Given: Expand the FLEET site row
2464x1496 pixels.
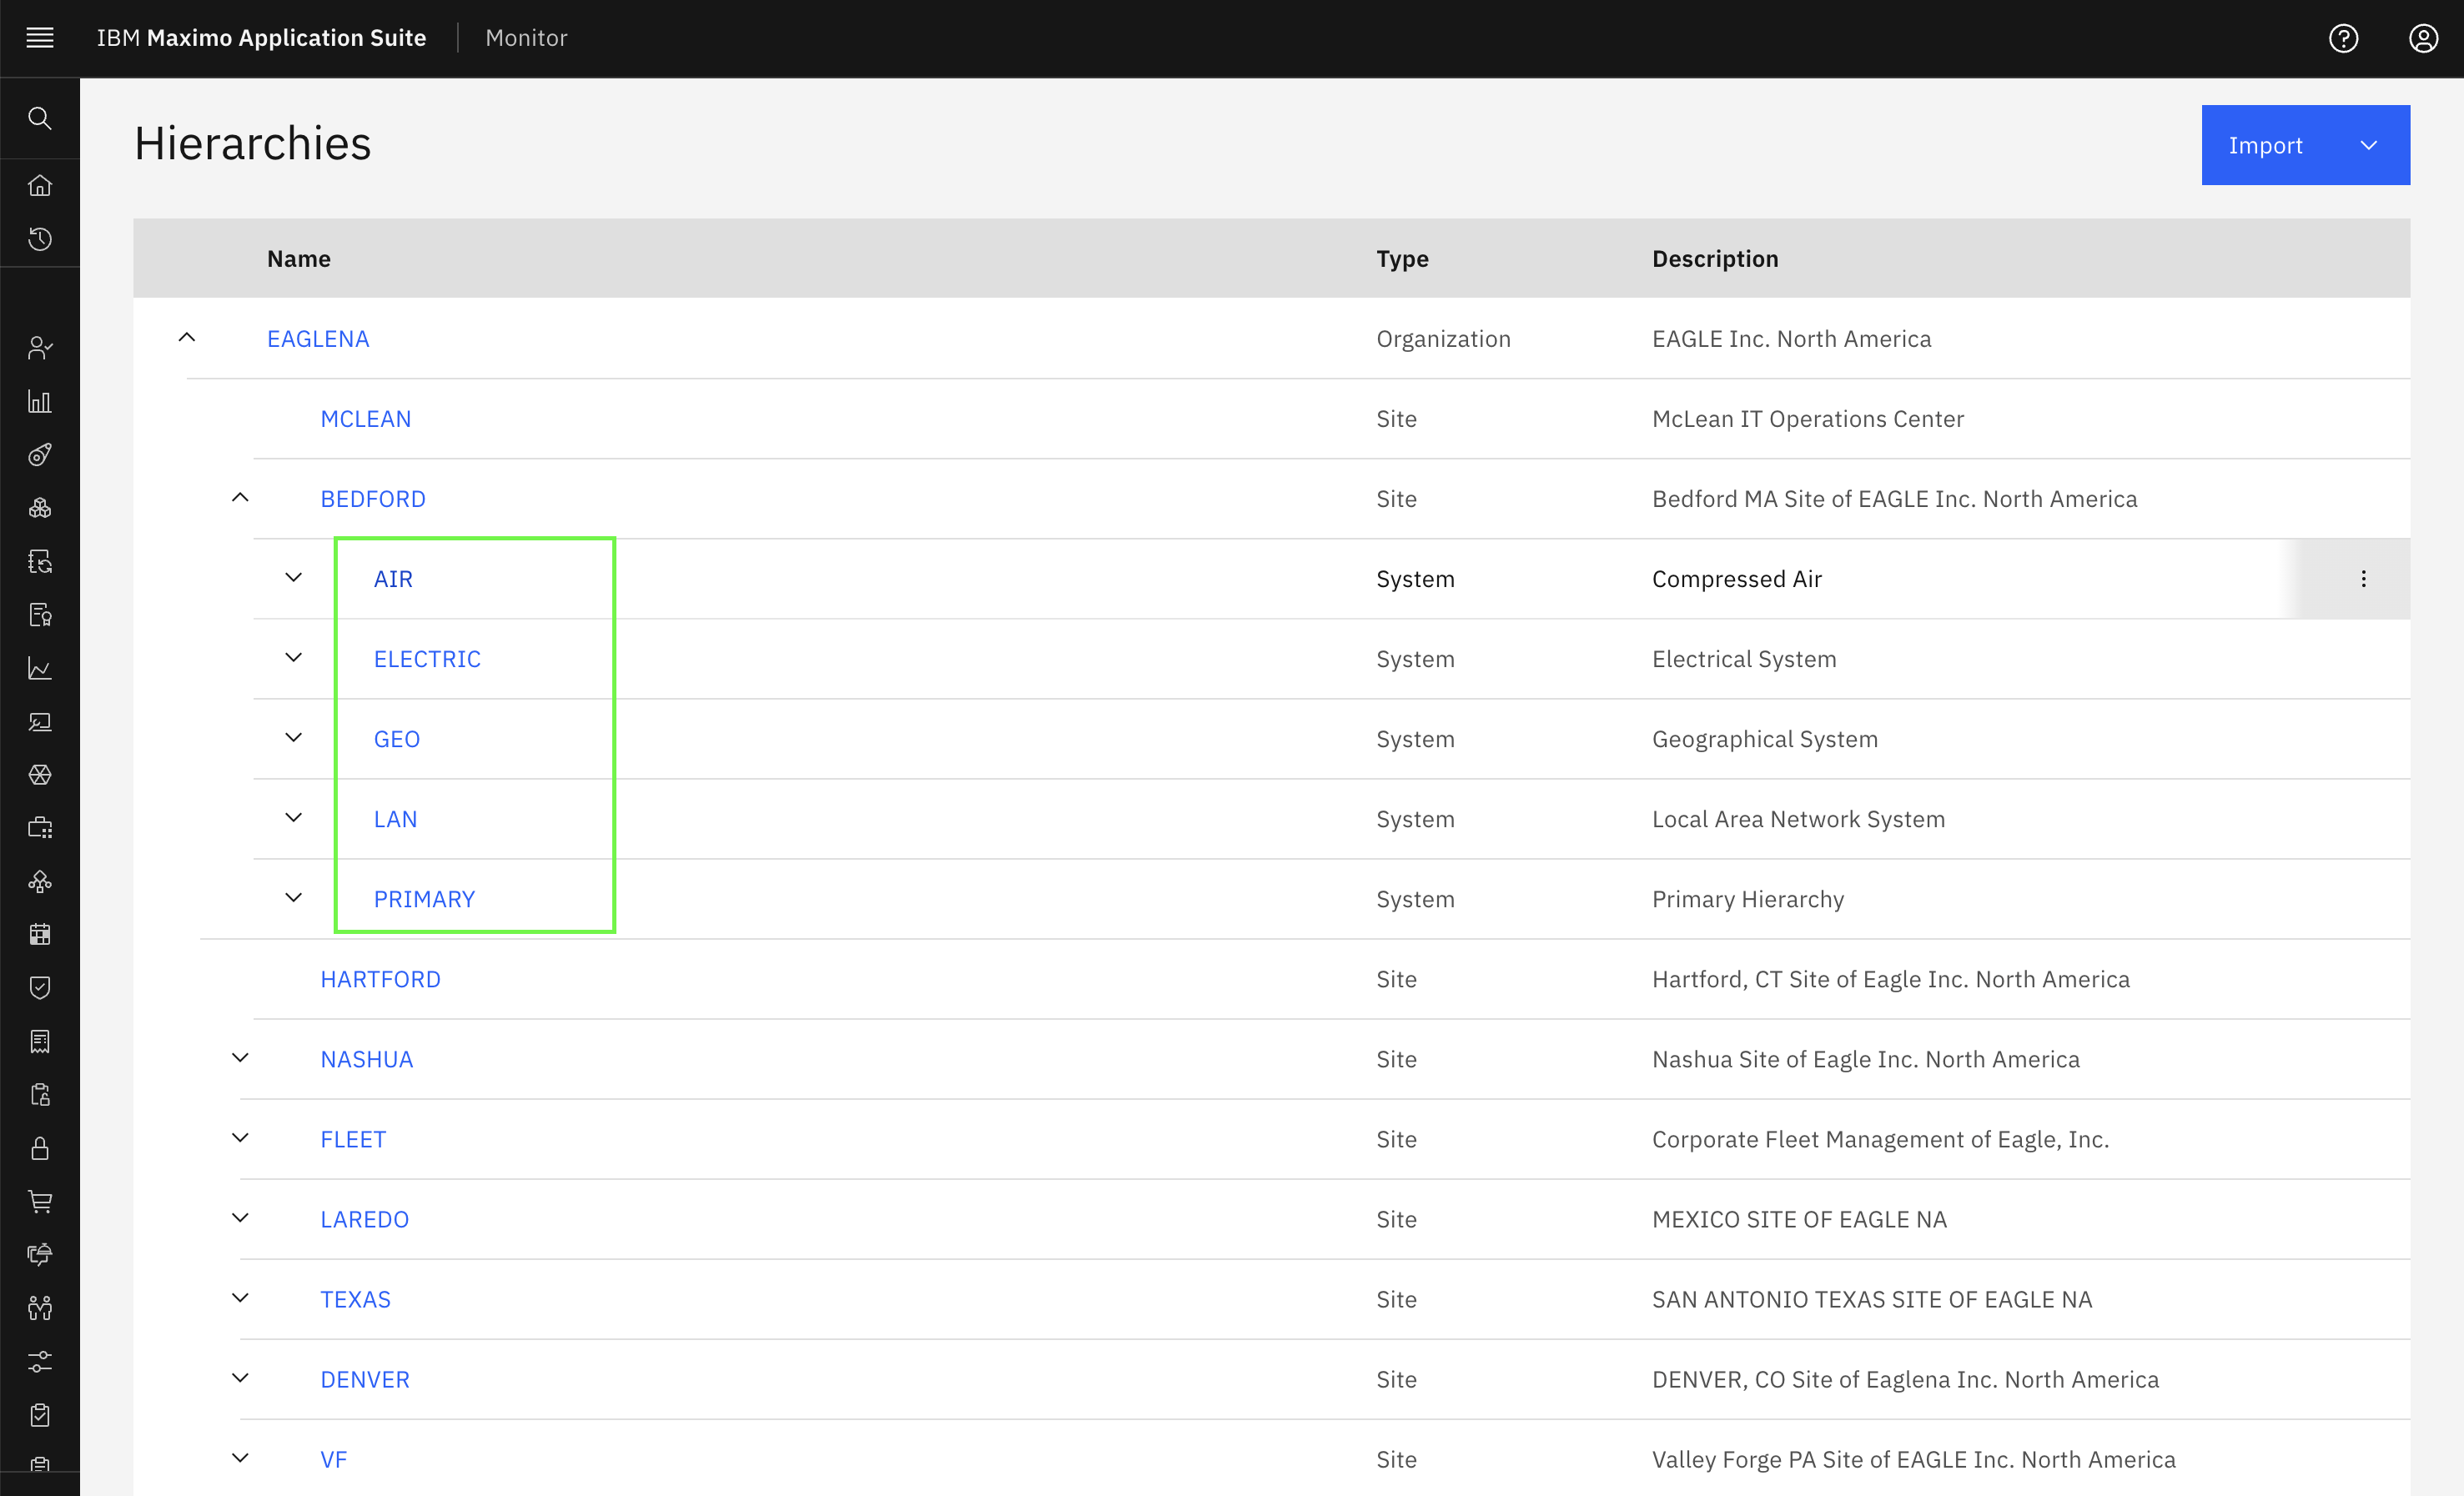Looking at the screenshot, I should (x=240, y=1138).
